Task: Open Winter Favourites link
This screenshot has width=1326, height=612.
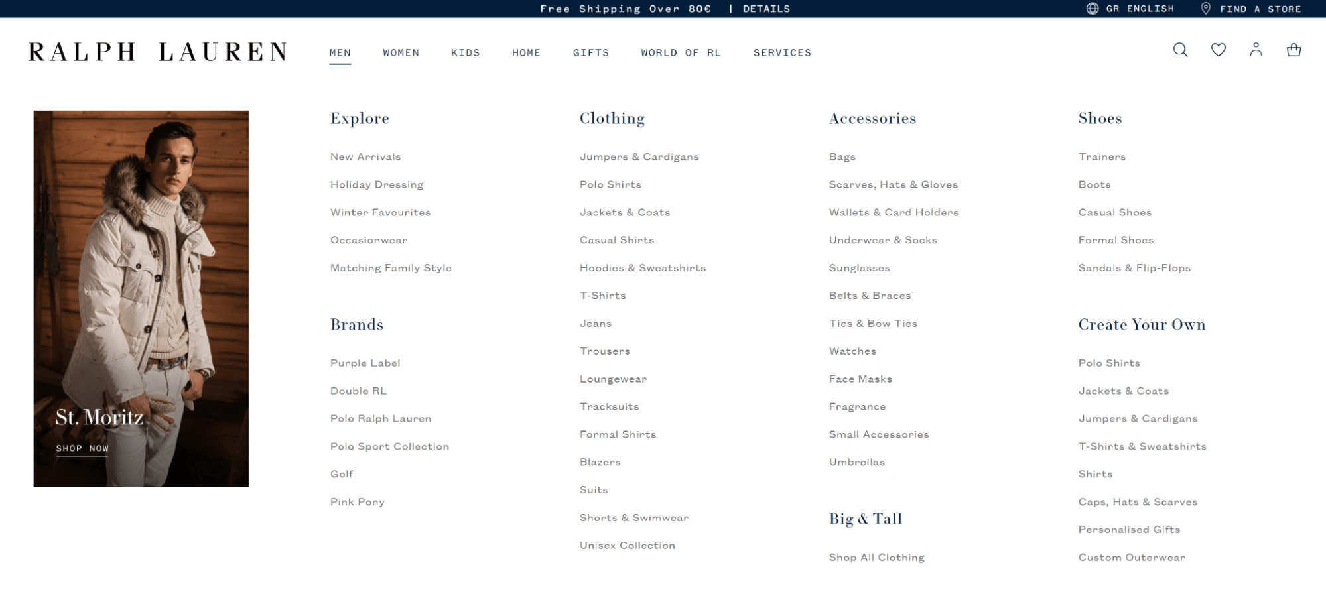Action: click(381, 212)
